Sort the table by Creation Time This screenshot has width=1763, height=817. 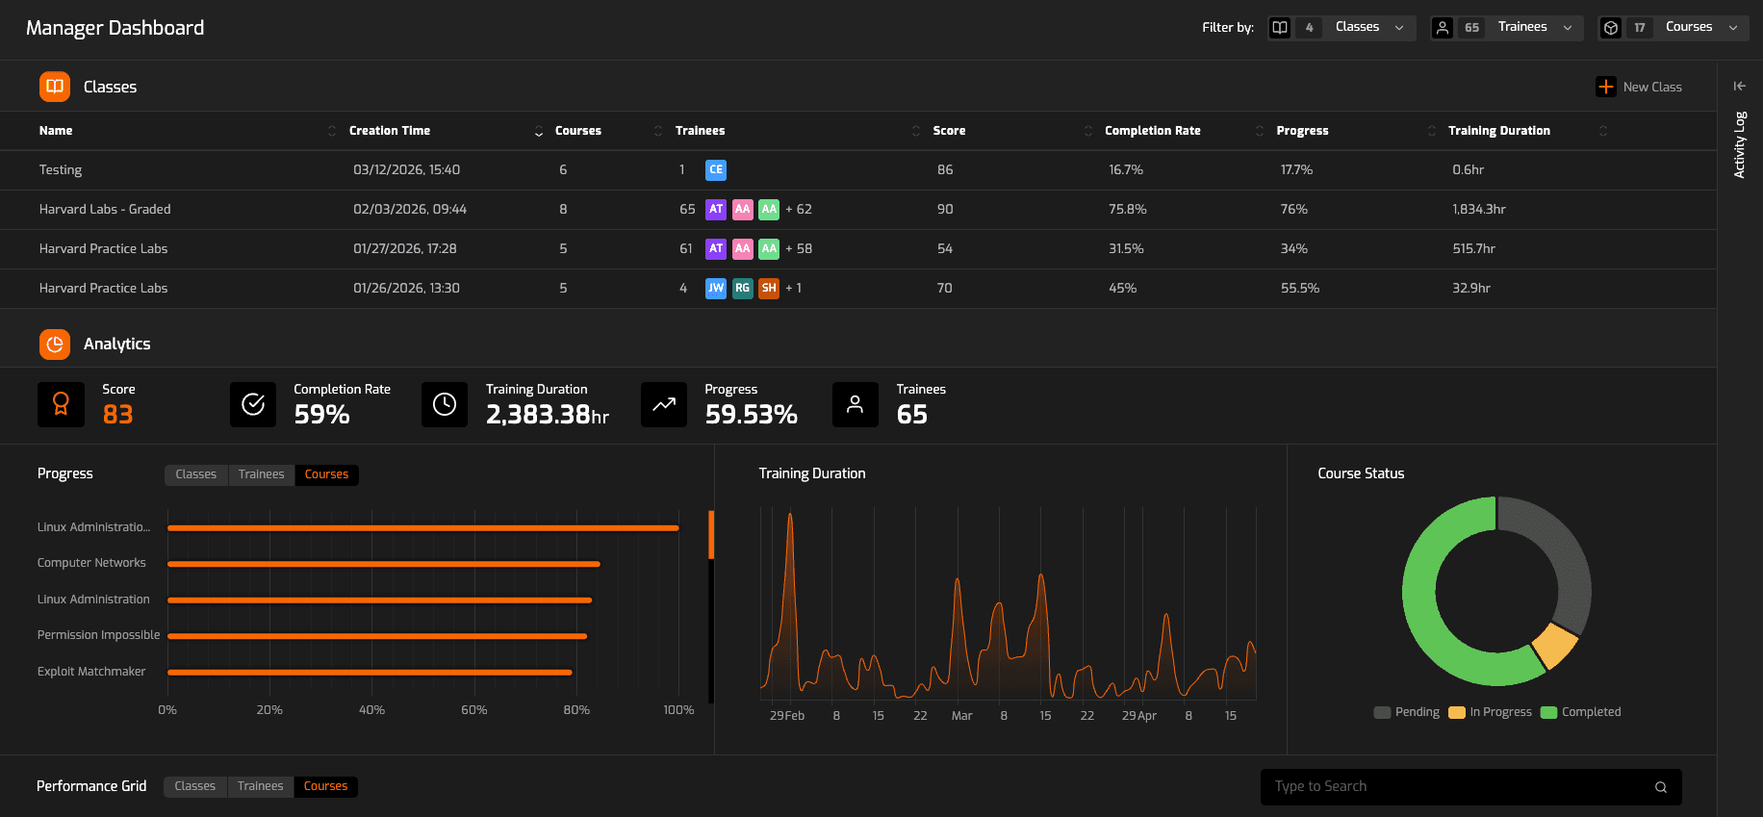(539, 131)
